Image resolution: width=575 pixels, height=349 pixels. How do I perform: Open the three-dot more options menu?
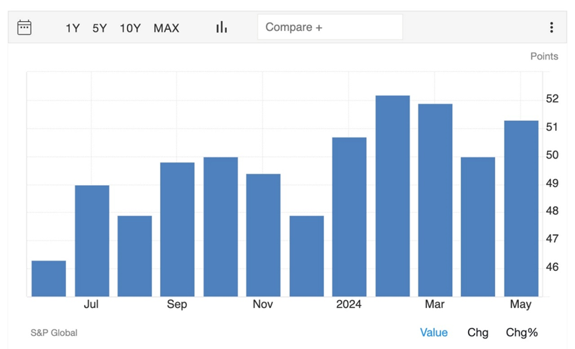tap(551, 28)
